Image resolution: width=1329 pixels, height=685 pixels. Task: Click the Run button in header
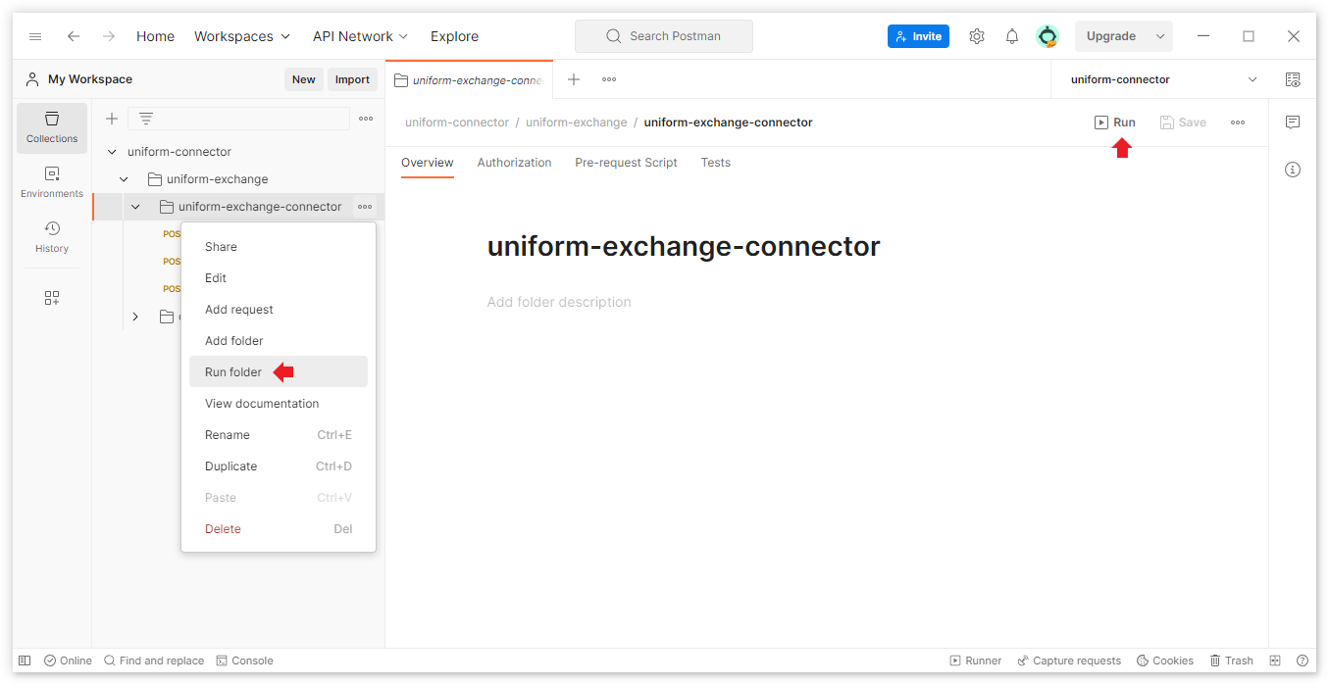(x=1115, y=122)
